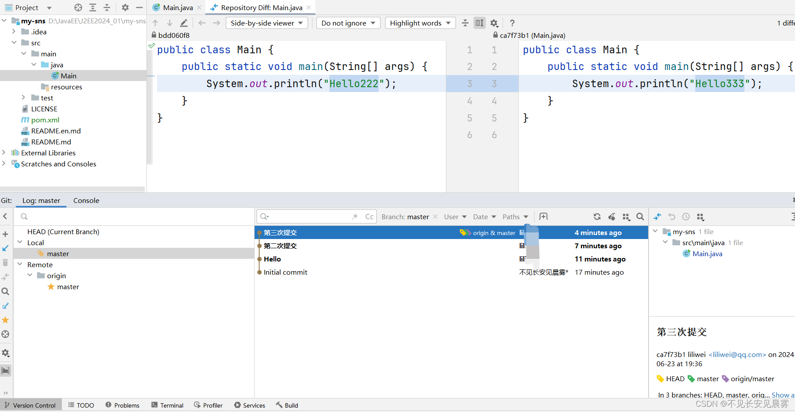The height and width of the screenshot is (412, 795).
Task: Cherry-pick the selected commit
Action: [612, 217]
